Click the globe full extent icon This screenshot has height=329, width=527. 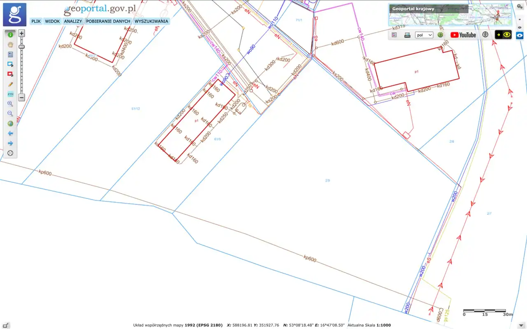10,123
